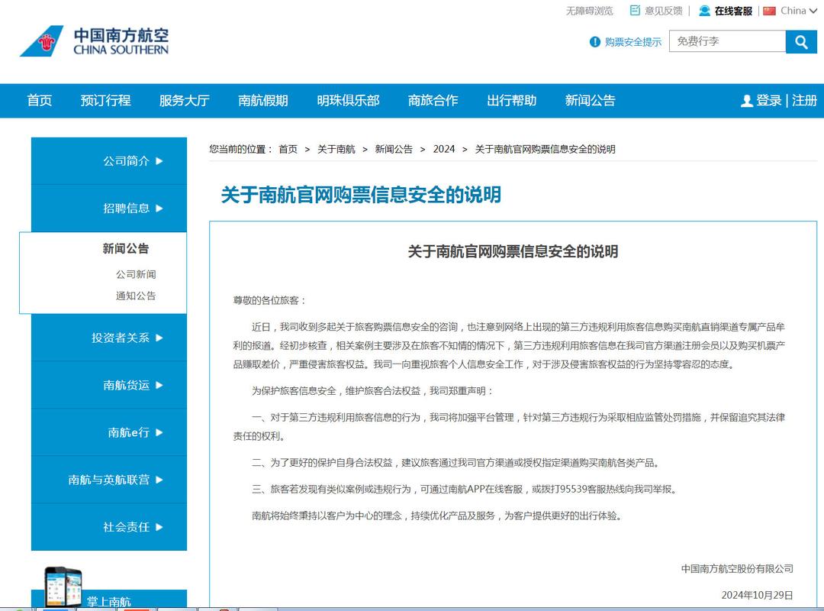The image size is (824, 611).
Task: Expand the 投资者关系 sidebar section
Action: point(109,338)
